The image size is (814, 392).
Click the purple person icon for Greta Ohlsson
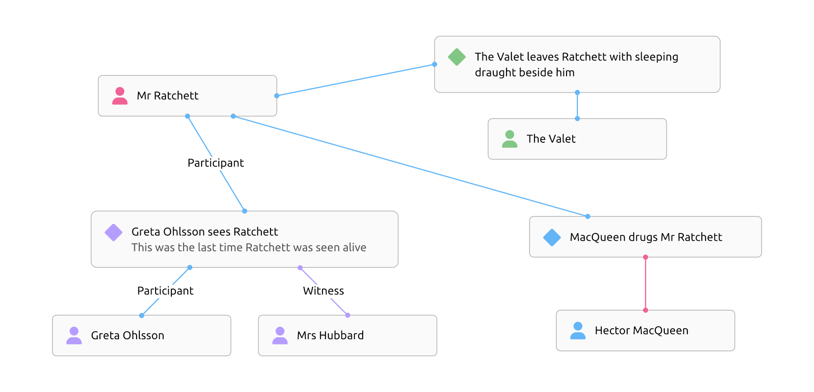pyautogui.click(x=74, y=336)
